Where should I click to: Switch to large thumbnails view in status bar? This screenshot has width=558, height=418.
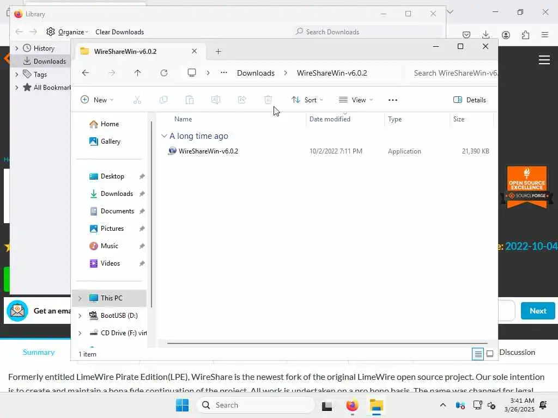coord(490,354)
